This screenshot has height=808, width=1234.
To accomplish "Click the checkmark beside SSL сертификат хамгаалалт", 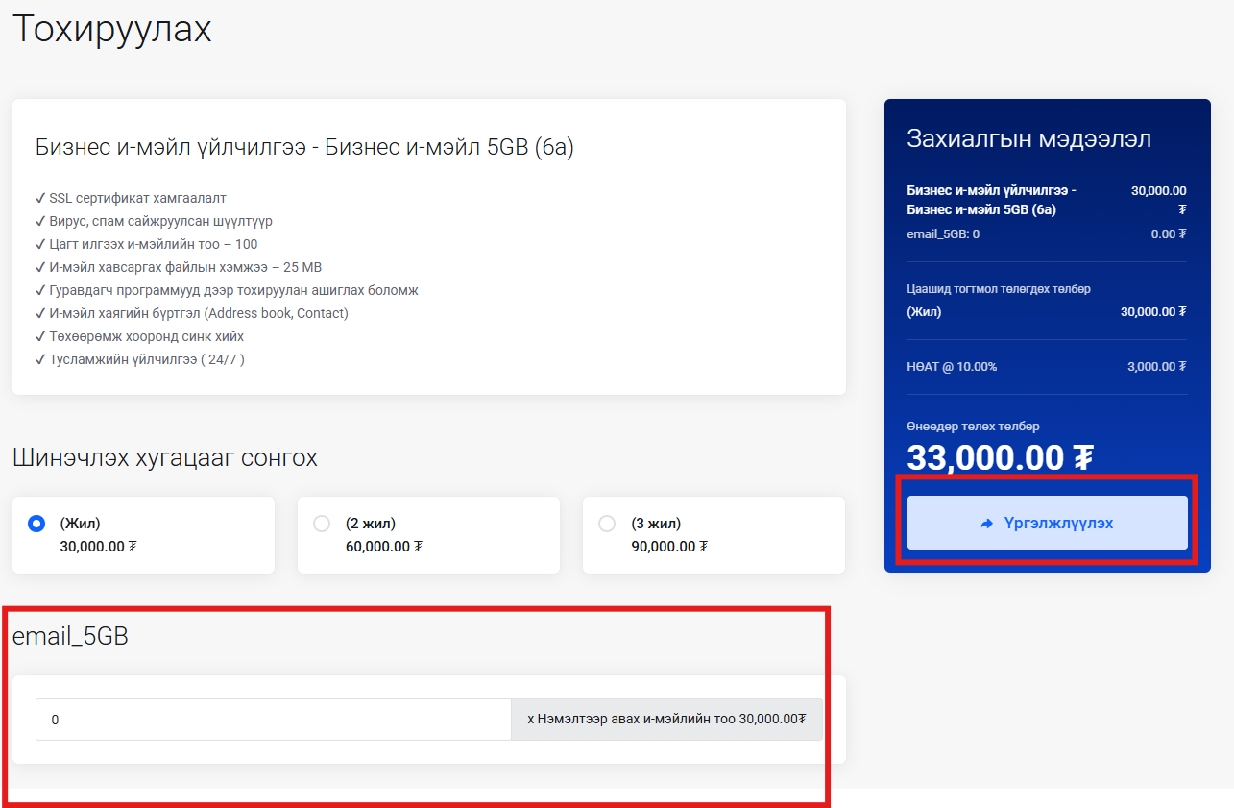I will tap(40, 198).
